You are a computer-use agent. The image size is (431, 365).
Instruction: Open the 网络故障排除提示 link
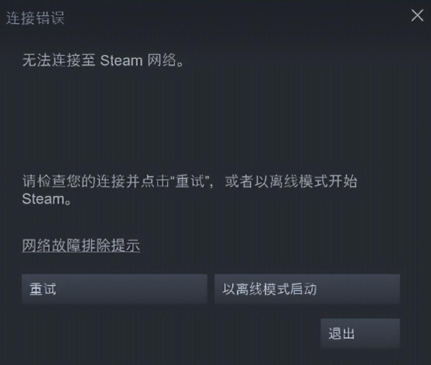(81, 245)
